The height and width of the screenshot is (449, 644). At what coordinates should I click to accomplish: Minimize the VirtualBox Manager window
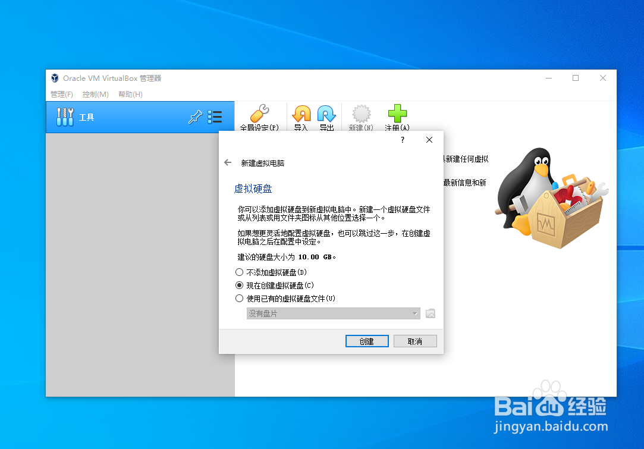(549, 78)
